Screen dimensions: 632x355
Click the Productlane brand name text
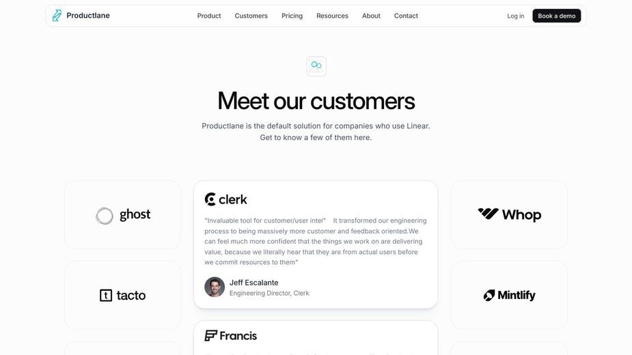coord(88,15)
